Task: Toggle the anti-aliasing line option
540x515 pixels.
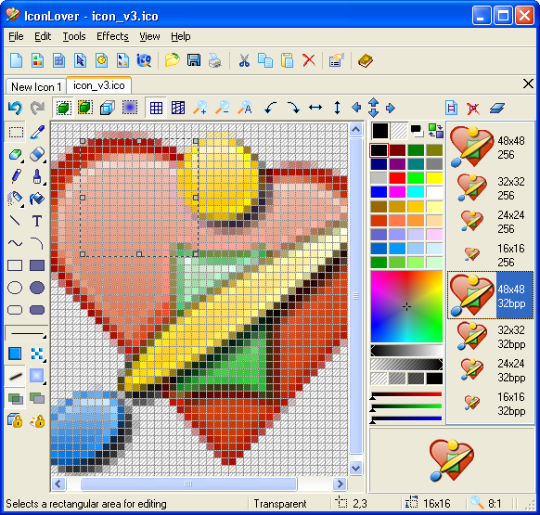Action: [15, 377]
